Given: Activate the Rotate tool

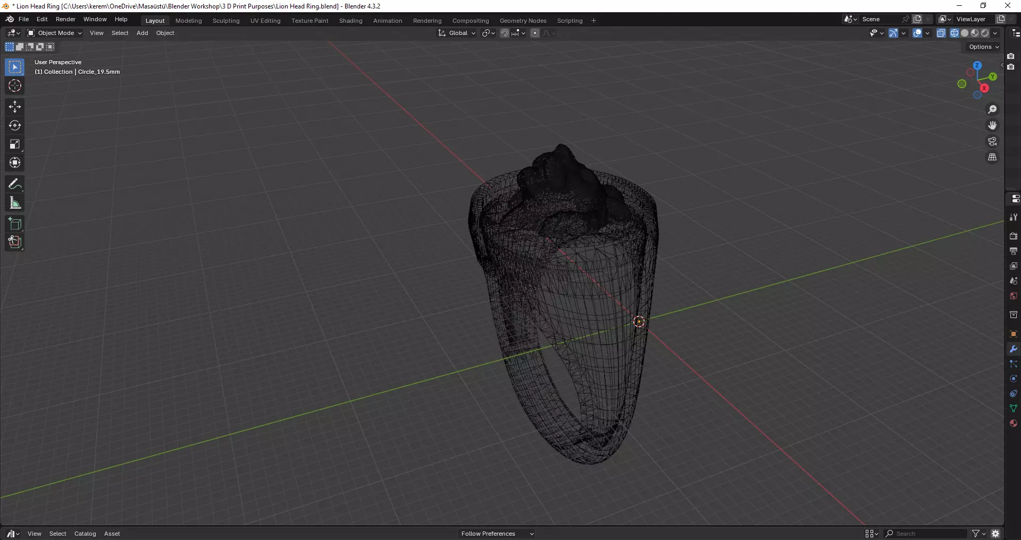Looking at the screenshot, I should (x=15, y=125).
